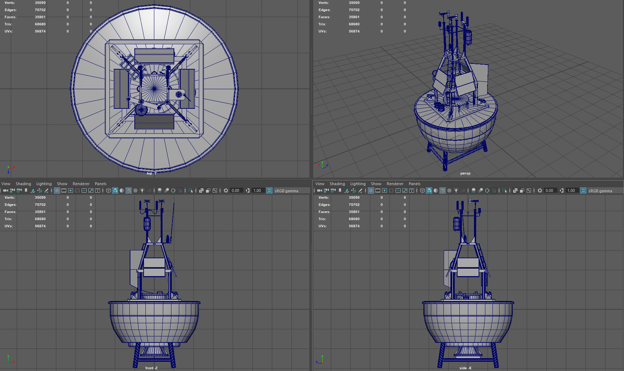624x371 pixels.
Task: Click Bookmarks icon in front view toolbar
Action: (26, 190)
